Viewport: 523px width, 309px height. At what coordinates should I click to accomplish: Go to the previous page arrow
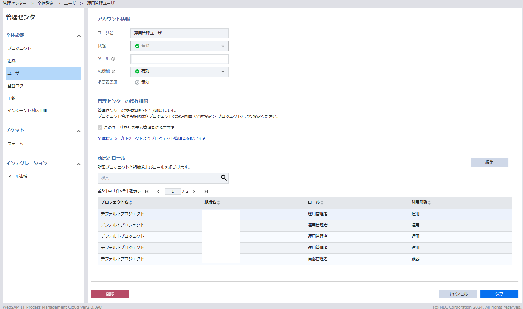coord(158,192)
